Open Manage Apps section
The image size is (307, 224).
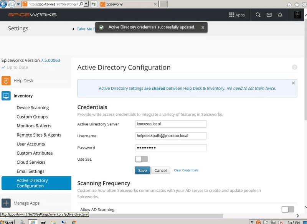(26, 203)
